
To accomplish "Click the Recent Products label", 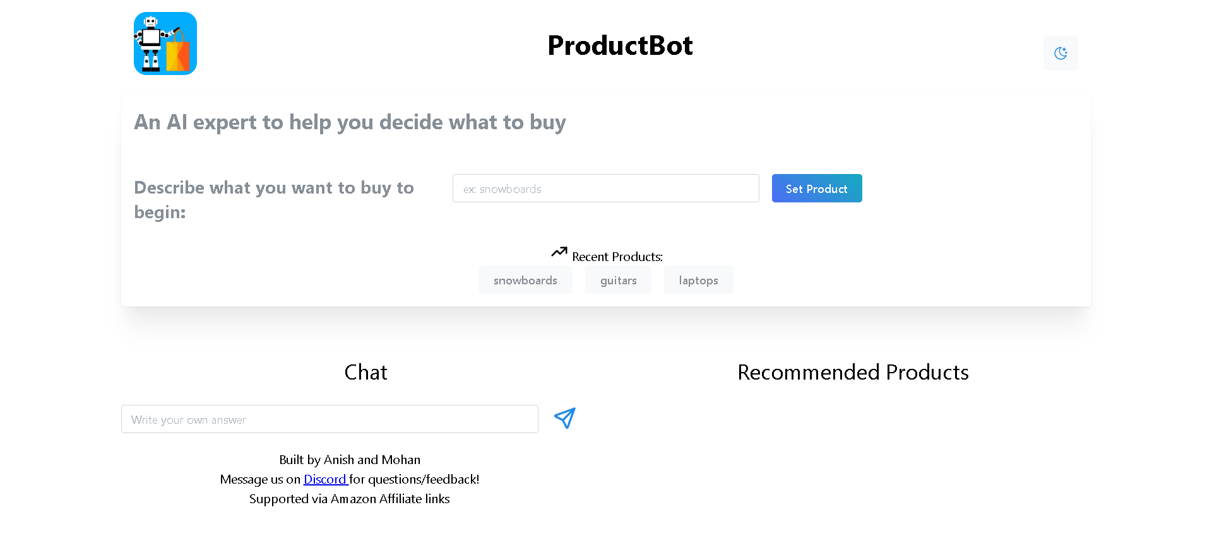I will point(617,257).
